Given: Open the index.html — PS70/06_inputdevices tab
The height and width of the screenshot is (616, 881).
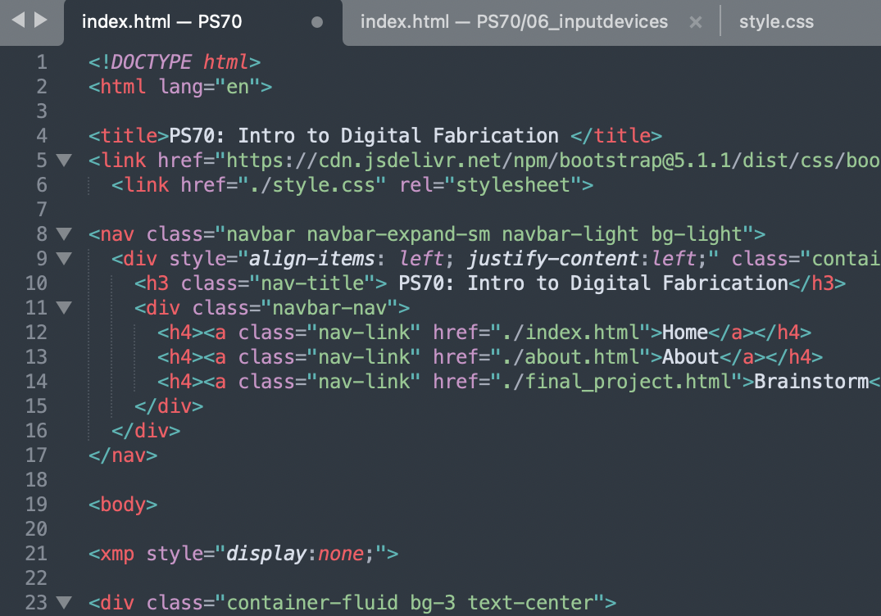Looking at the screenshot, I should tap(514, 22).
